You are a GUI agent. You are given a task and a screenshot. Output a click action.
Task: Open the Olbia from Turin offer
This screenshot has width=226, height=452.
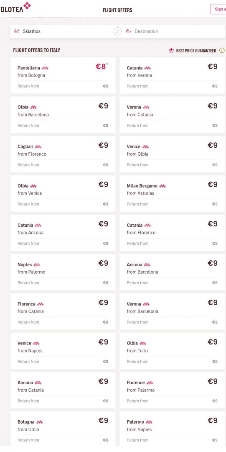point(172,351)
